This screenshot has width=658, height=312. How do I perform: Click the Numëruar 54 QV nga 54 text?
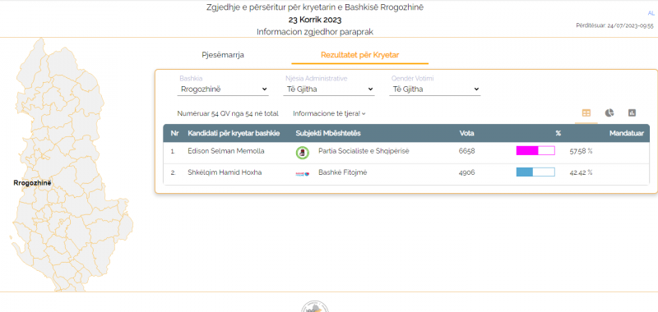(x=228, y=113)
